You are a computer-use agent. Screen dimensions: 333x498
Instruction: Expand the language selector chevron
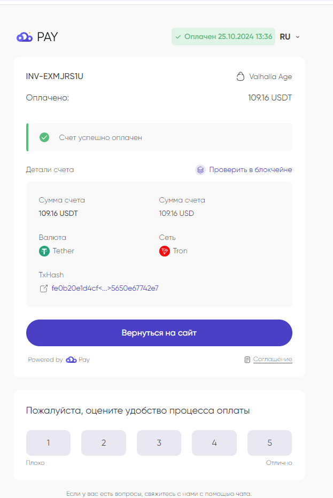(x=298, y=37)
